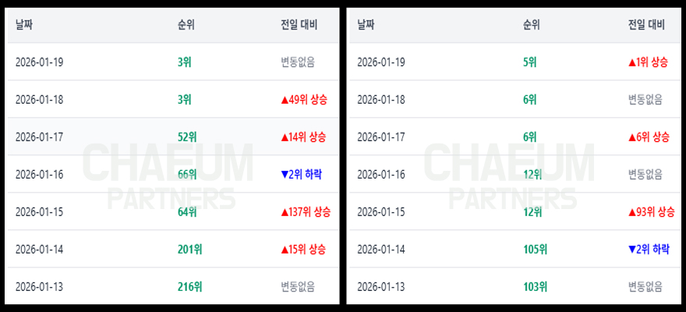Select the 66위 rank cell
This screenshot has height=312, width=686.
187,174
